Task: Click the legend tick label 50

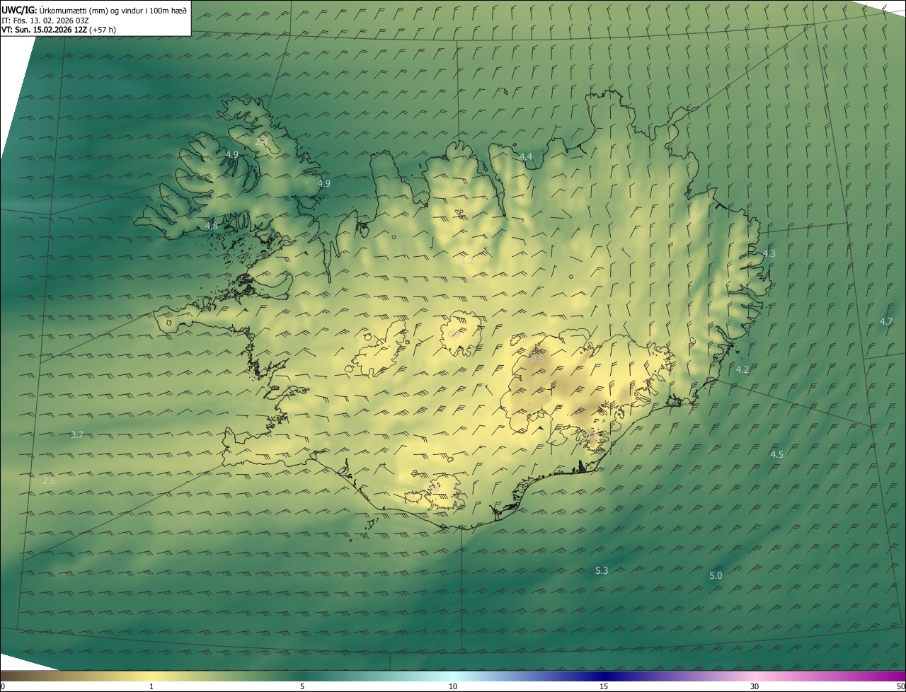Action: (900, 686)
